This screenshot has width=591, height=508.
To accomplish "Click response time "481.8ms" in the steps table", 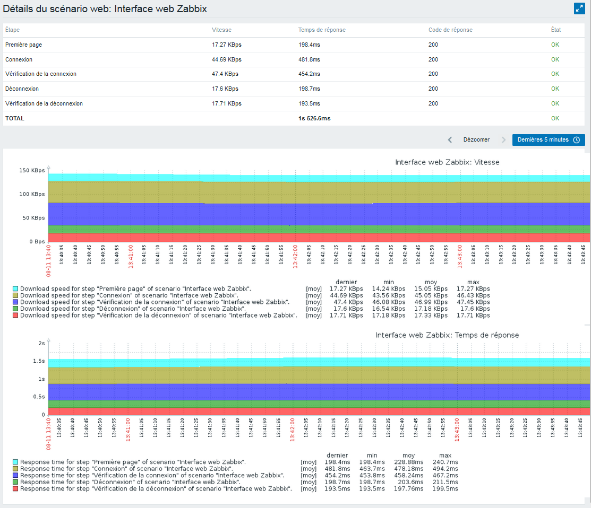I will click(309, 59).
